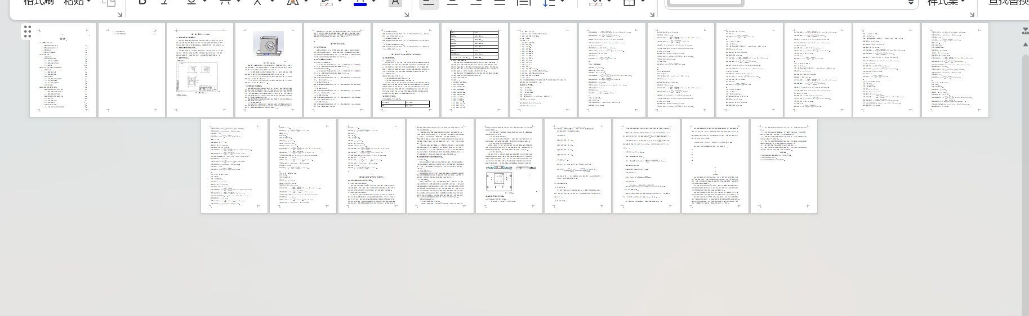Select the nearly blank second page thumbnail

click(x=131, y=70)
